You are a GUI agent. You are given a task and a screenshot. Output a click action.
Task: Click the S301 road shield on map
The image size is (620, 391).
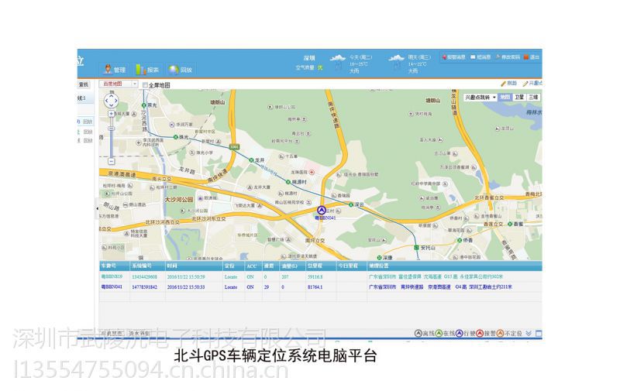point(235,146)
